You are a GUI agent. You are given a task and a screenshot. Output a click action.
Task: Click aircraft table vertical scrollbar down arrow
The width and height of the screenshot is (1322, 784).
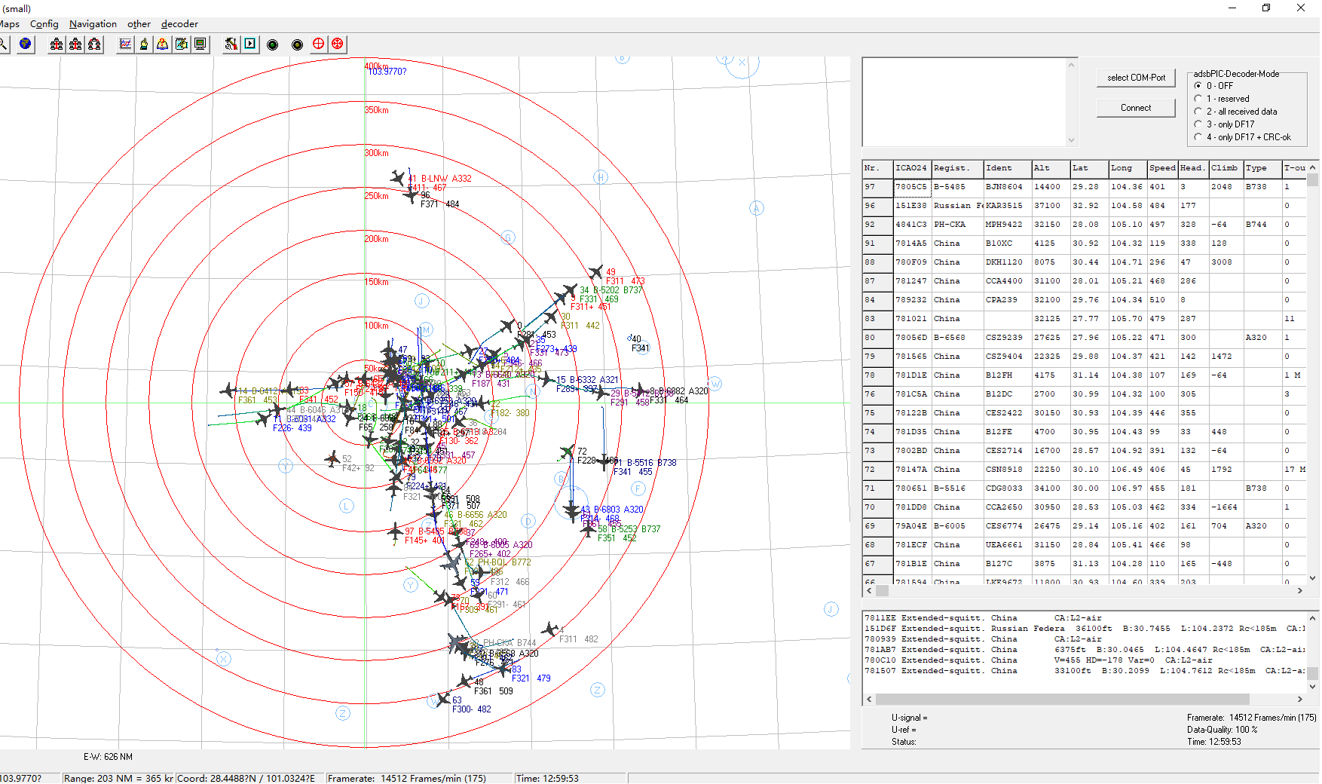pos(1313,578)
